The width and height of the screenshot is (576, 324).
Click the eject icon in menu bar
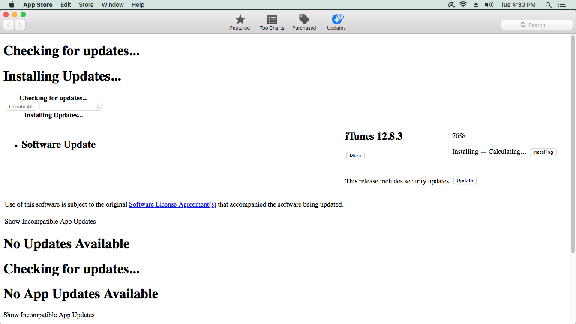pyautogui.click(x=476, y=5)
